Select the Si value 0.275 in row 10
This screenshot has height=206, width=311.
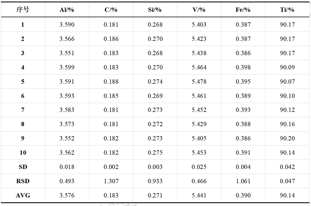pos(155,153)
